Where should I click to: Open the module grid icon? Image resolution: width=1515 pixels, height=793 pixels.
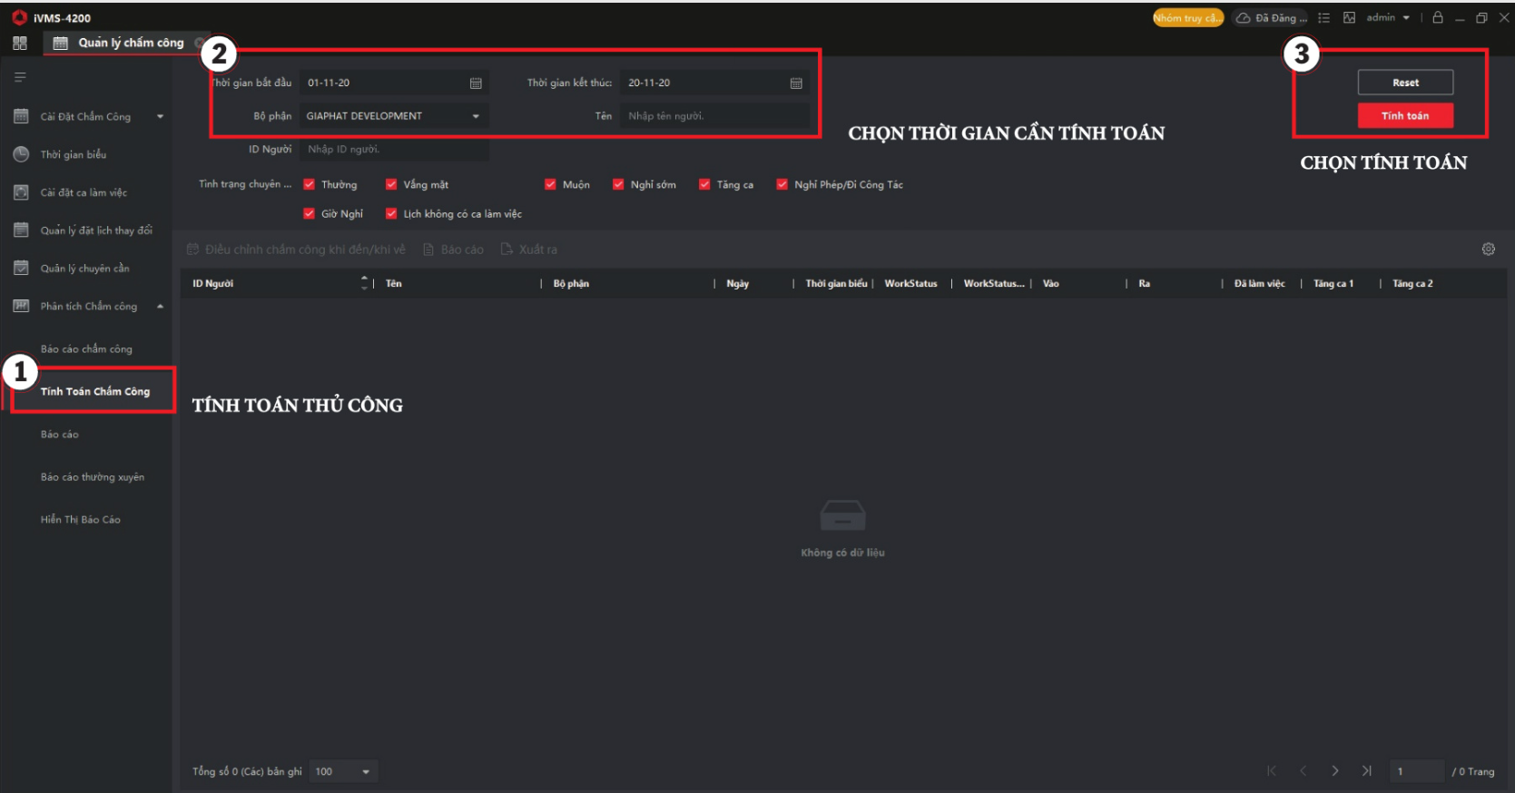[x=20, y=43]
